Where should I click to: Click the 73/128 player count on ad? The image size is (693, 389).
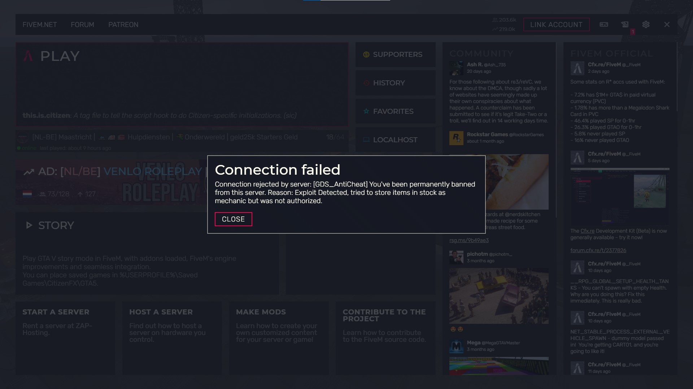click(55, 194)
